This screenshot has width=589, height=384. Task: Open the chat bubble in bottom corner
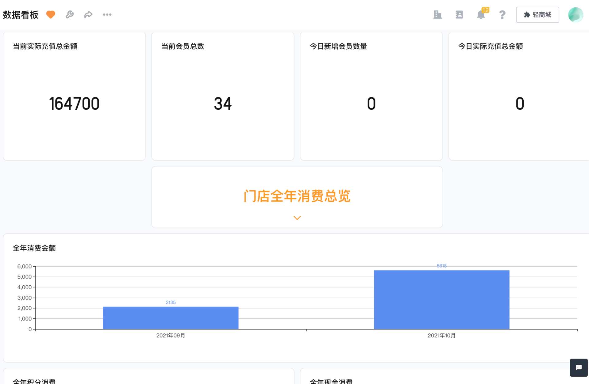tap(579, 367)
